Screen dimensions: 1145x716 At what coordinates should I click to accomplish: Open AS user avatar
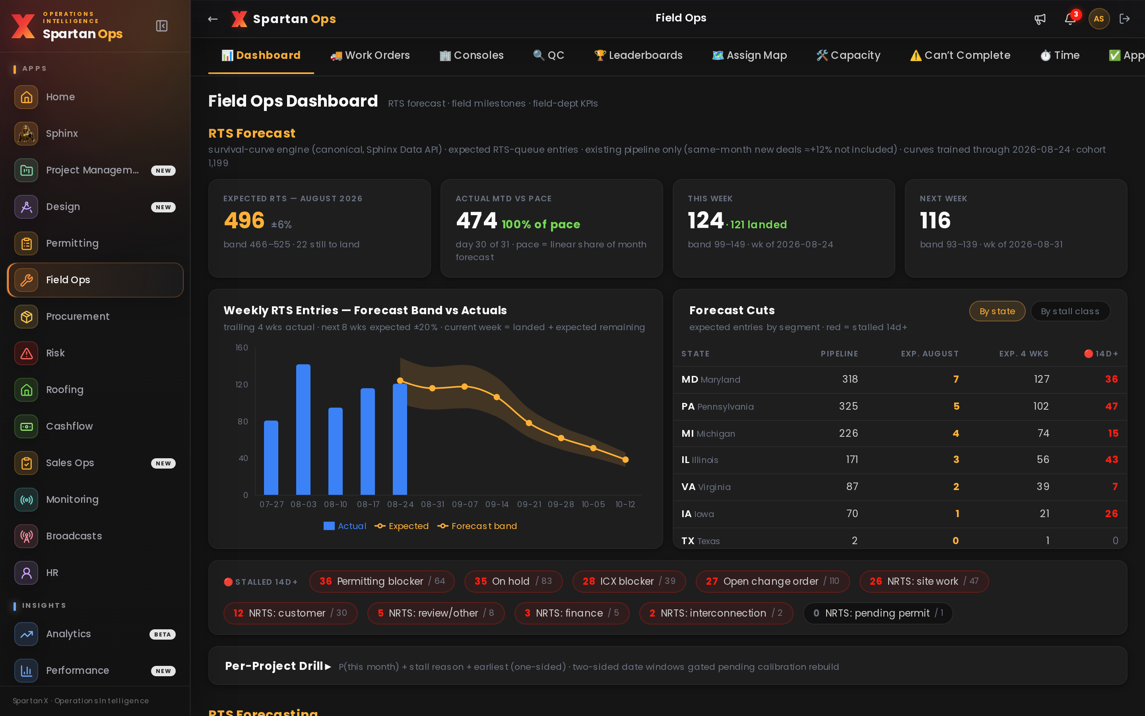pos(1098,19)
